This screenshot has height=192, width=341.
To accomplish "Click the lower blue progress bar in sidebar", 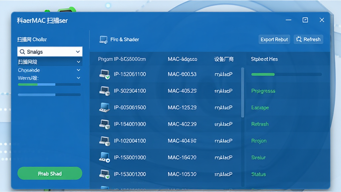I will tap(49, 95).
